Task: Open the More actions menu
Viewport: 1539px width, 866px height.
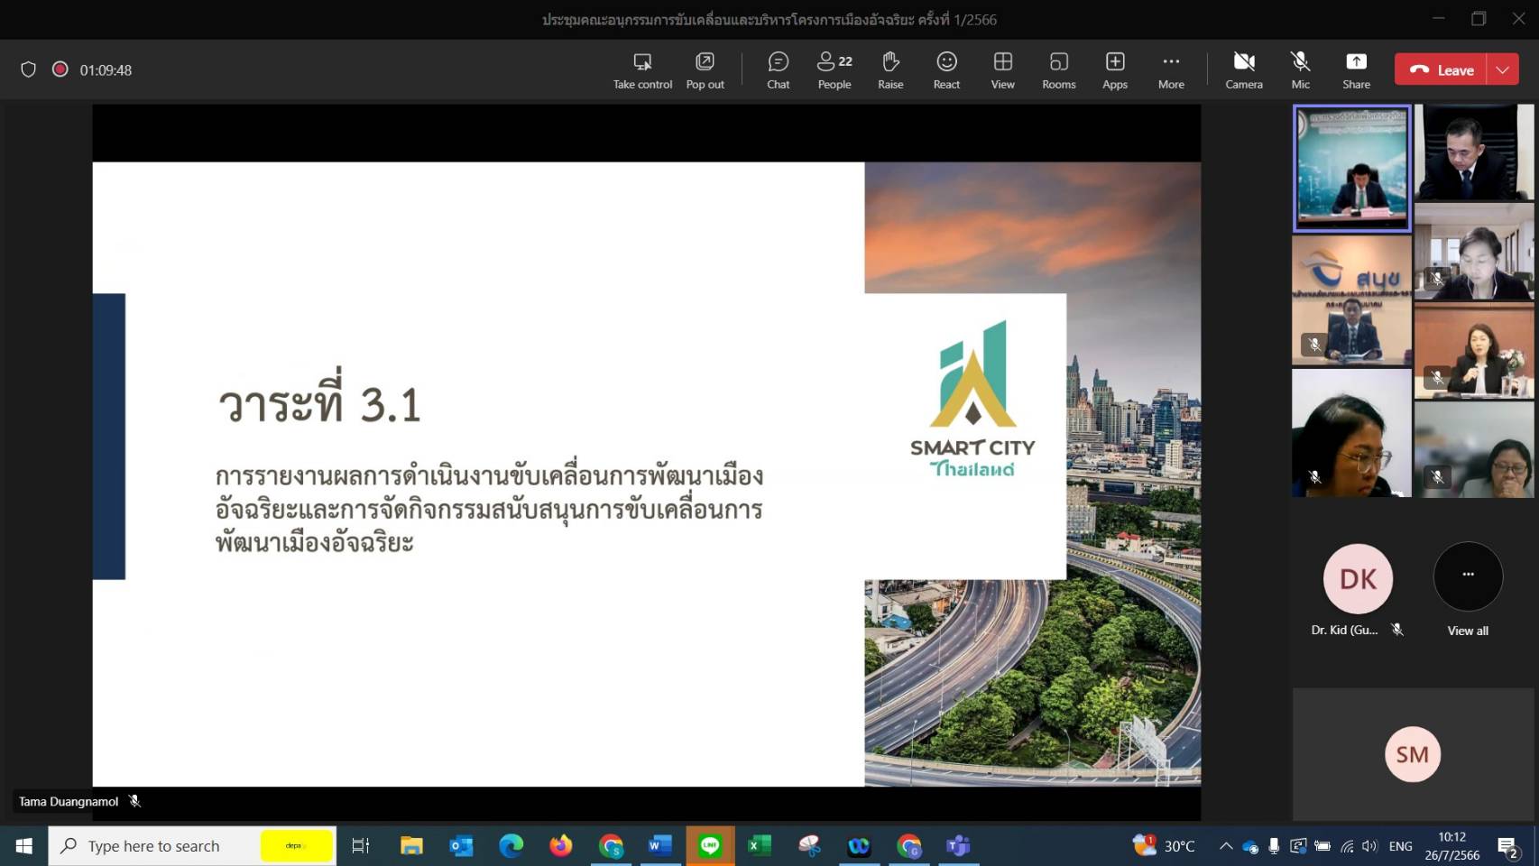Action: point(1171,70)
